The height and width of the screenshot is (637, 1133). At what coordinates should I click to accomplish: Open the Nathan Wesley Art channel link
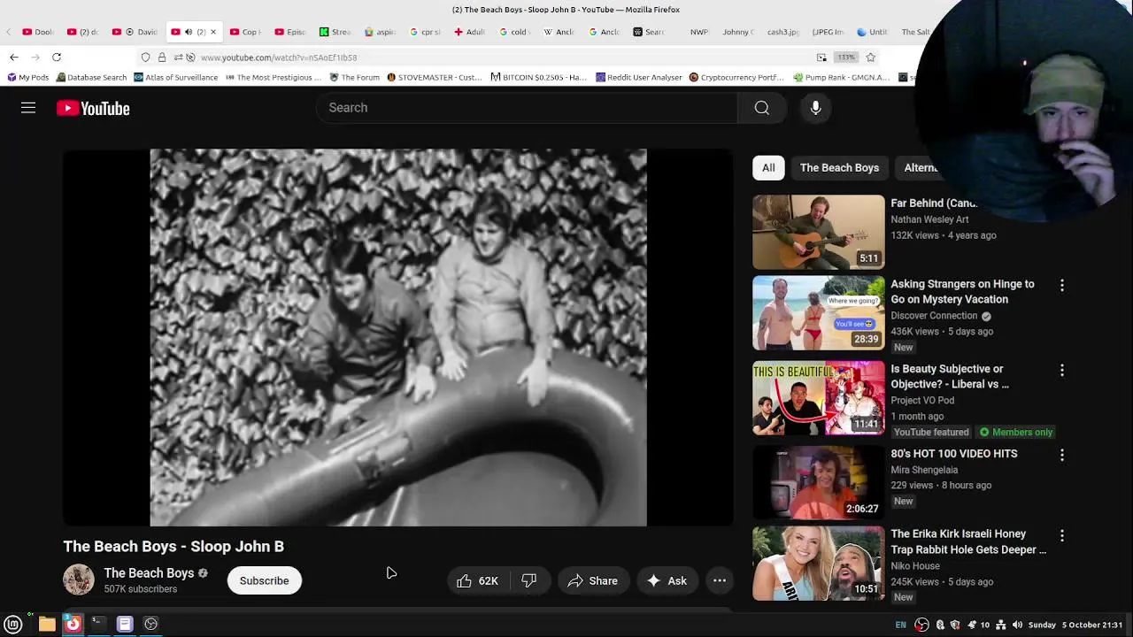(929, 219)
